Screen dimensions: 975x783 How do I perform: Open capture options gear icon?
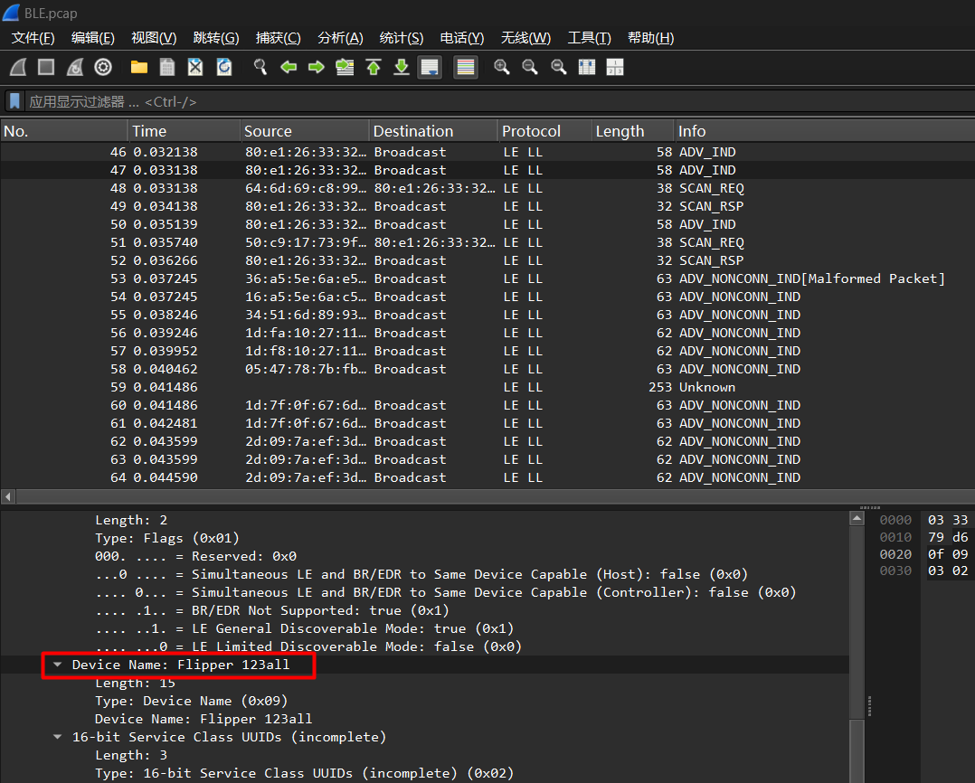tap(103, 67)
